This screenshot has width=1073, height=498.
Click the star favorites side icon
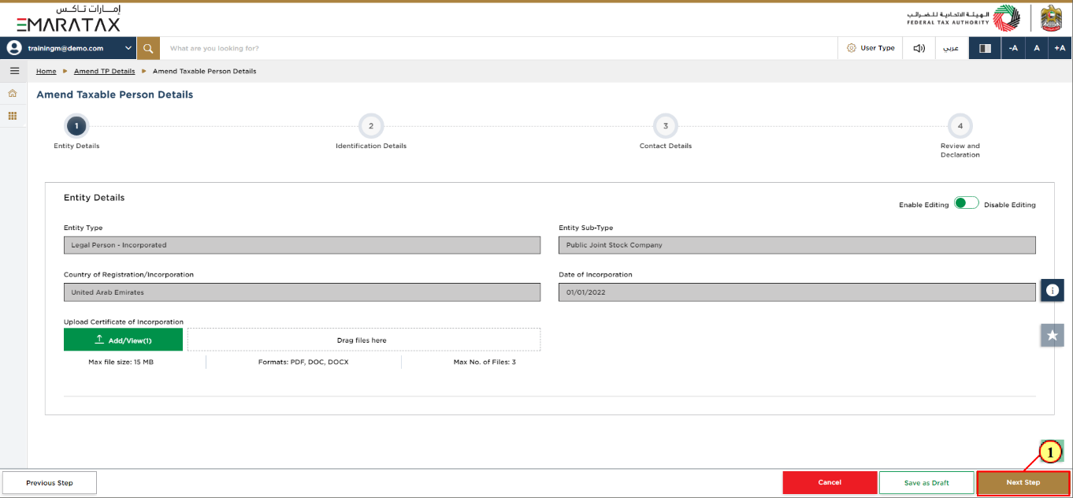click(1052, 335)
